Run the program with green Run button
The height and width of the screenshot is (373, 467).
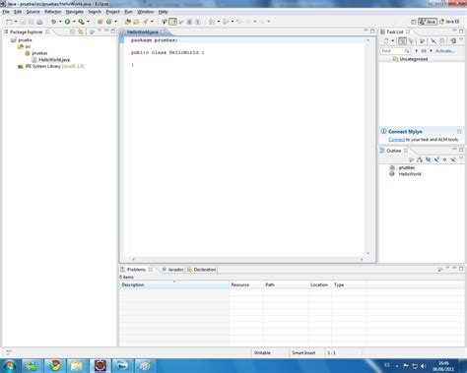point(67,22)
